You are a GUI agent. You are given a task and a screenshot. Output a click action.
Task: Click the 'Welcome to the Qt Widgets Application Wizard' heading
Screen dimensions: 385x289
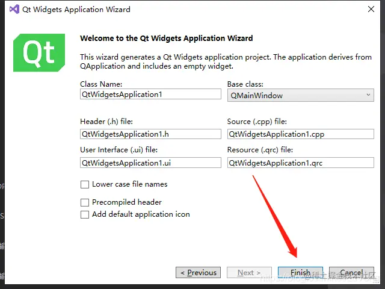[x=167, y=39]
